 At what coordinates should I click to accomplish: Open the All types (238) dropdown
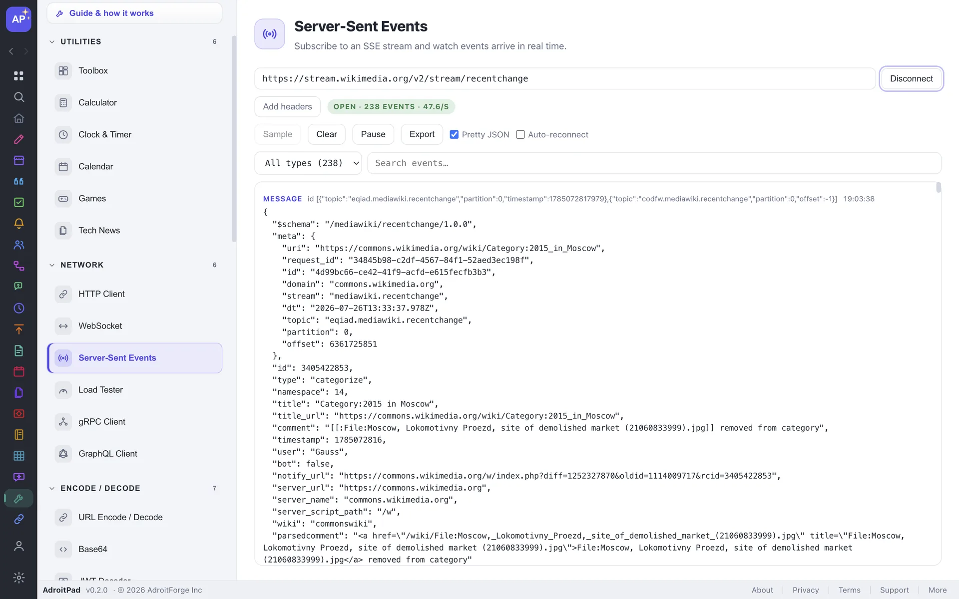pyautogui.click(x=308, y=163)
